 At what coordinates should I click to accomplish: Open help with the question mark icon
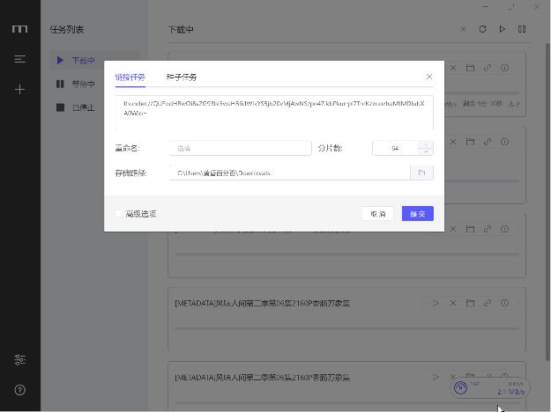pos(20,390)
